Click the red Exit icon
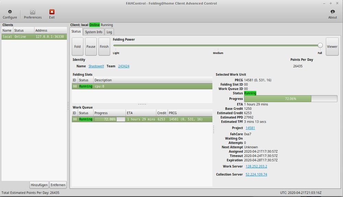343x197 pixels. click(52, 12)
